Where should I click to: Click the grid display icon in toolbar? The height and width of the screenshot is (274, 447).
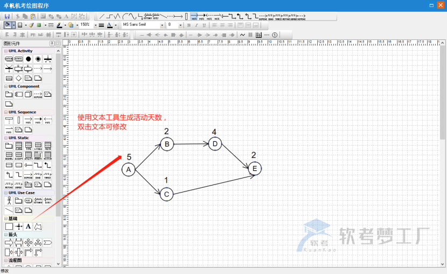259,35
